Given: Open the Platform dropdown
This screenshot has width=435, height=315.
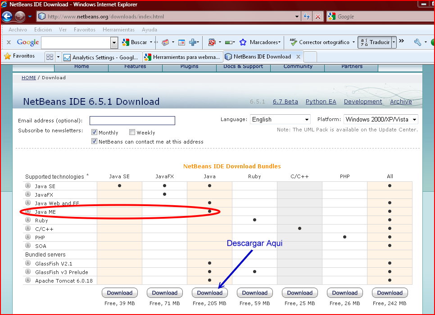Looking at the screenshot, I should [x=381, y=120].
